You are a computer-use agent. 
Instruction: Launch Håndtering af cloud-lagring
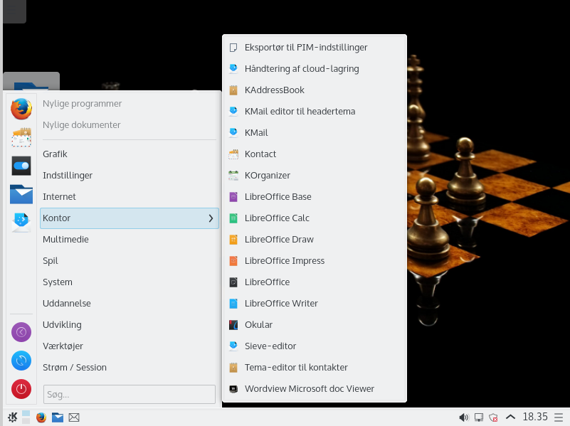[315, 69]
